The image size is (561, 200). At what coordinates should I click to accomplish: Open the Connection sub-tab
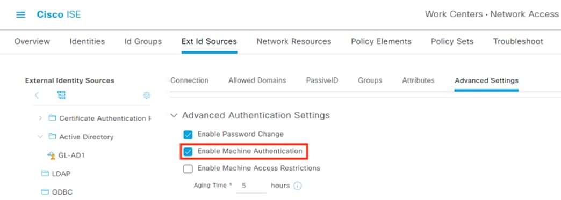coord(189,80)
